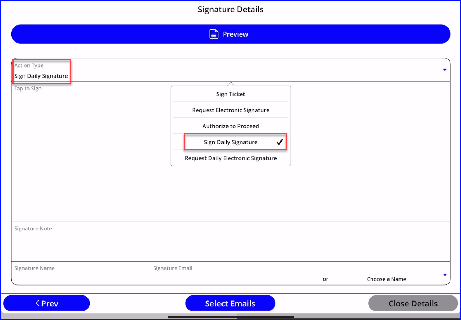
Task: Choose Request Electronic Signature option
Action: point(231,110)
